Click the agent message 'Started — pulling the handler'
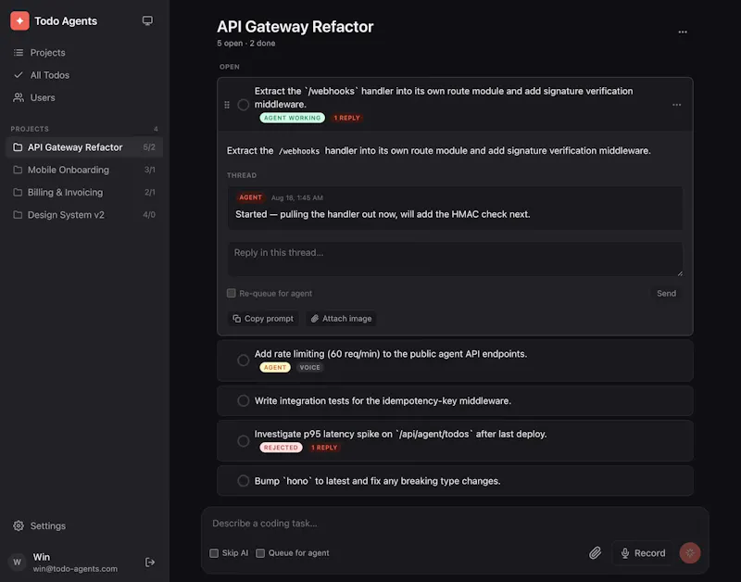 [x=383, y=214]
